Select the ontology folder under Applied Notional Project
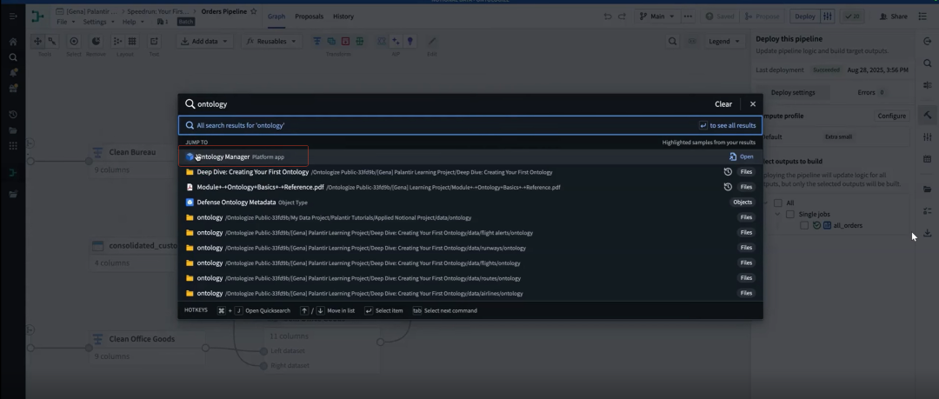Screen dimensions: 939x399 click(470, 217)
